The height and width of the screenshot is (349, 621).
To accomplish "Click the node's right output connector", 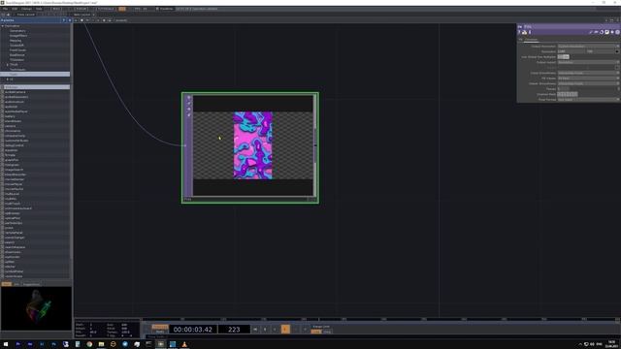I will pyautogui.click(x=315, y=145).
